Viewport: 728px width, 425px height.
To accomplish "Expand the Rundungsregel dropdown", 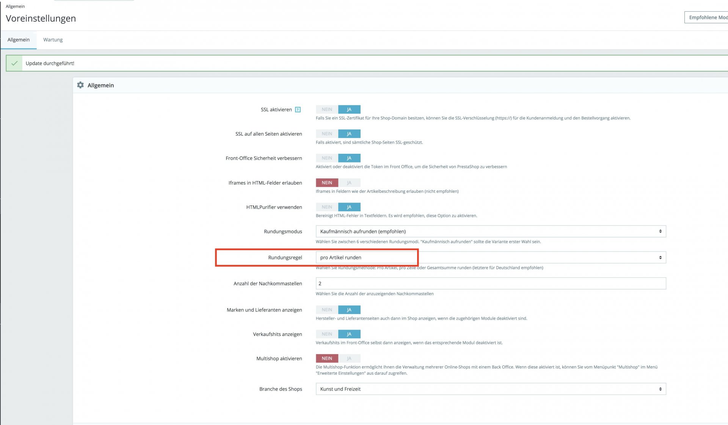I will pyautogui.click(x=490, y=258).
